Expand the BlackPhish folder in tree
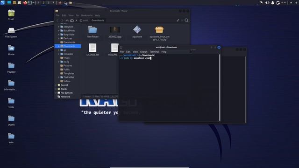The height and width of the screenshot is (168, 299). click(59, 31)
